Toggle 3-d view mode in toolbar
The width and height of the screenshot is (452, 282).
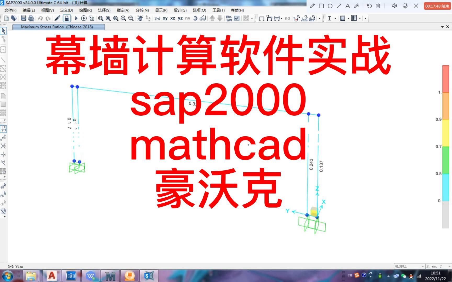[x=157, y=18]
